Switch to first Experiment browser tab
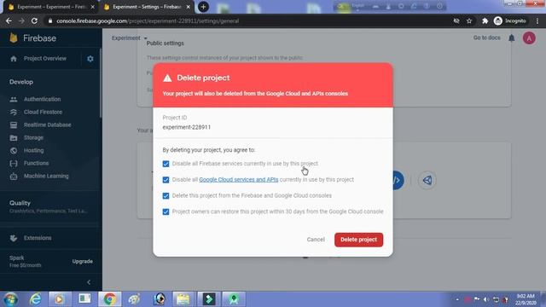546x307 pixels. pos(51,7)
